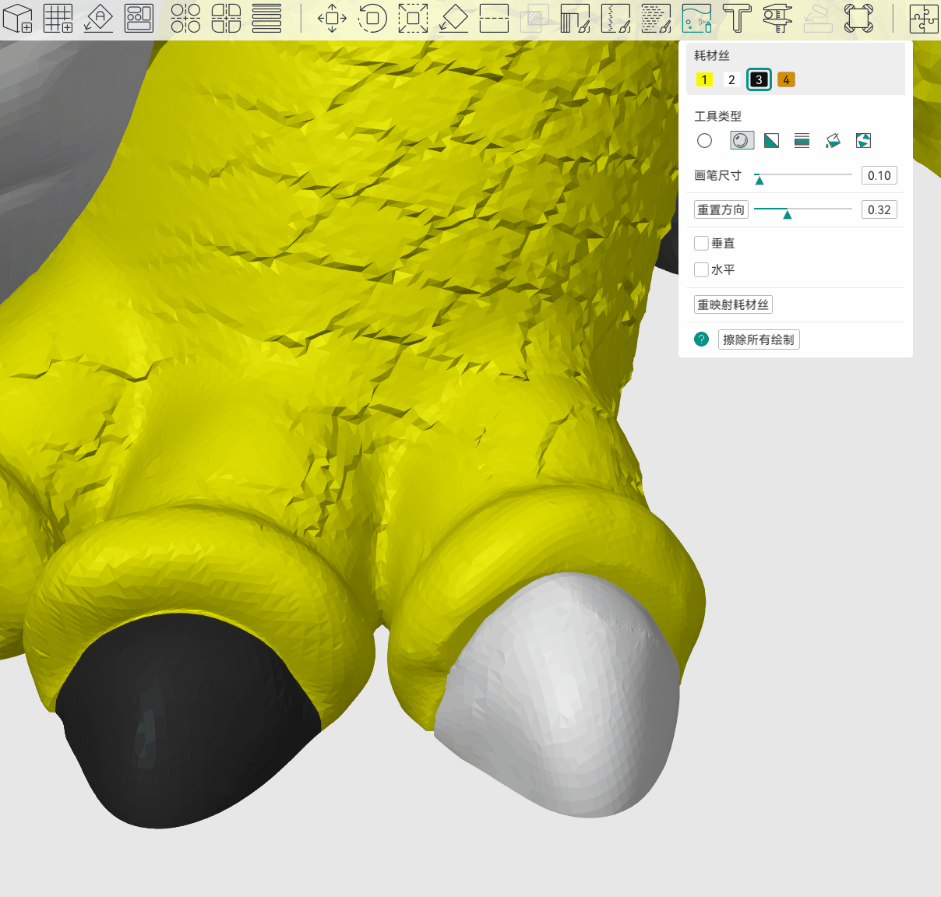Open the Cut tool

click(494, 18)
